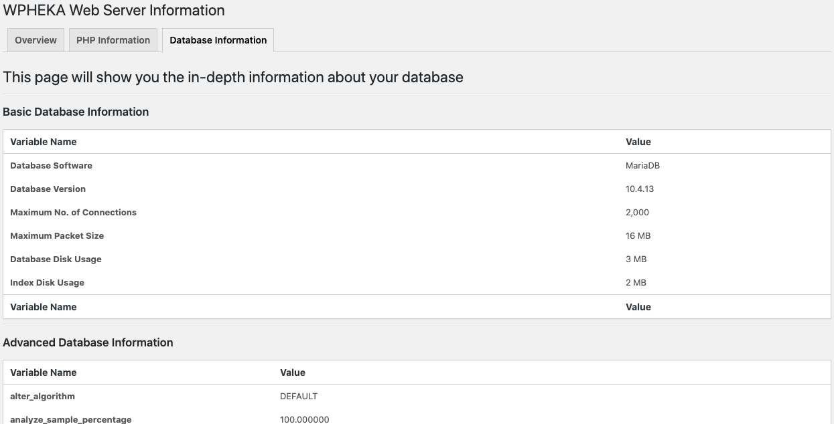Click the analyze_sample_percentage variable name
Viewport: 834px width, 424px height.
tap(70, 419)
